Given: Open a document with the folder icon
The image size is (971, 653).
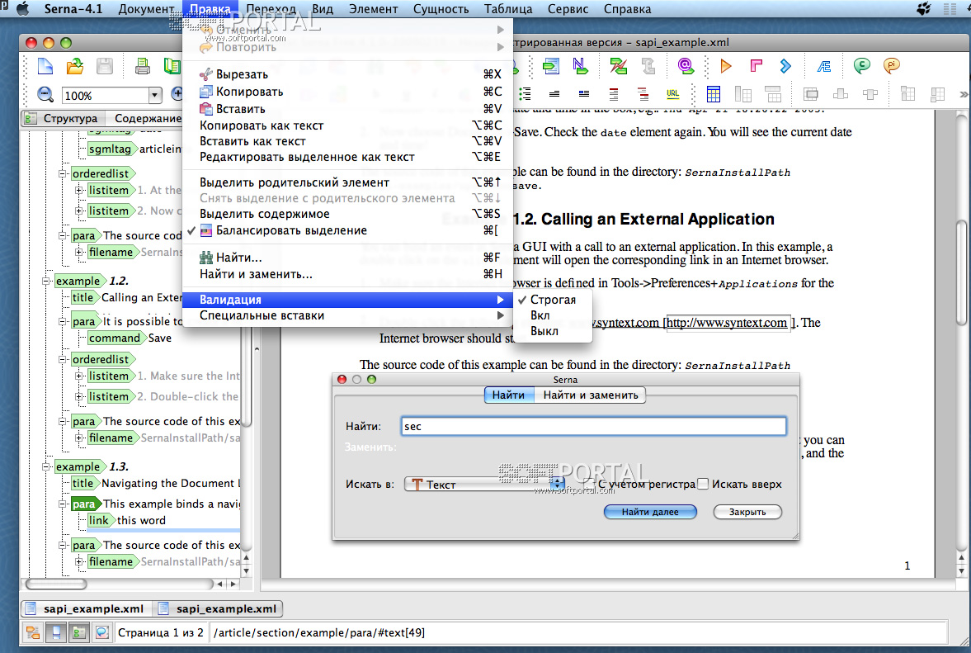Looking at the screenshot, I should (x=75, y=66).
